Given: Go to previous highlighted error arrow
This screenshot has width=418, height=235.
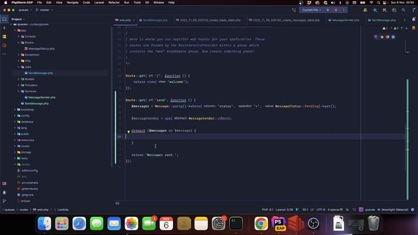Looking at the screenshot, I should tap(402, 28).
